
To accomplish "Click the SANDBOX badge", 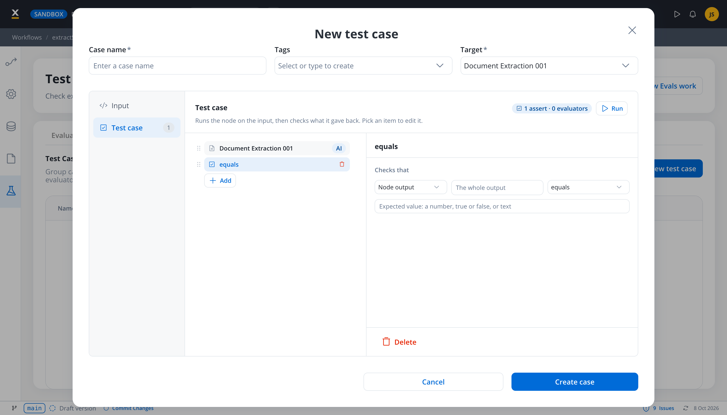I will click(49, 14).
